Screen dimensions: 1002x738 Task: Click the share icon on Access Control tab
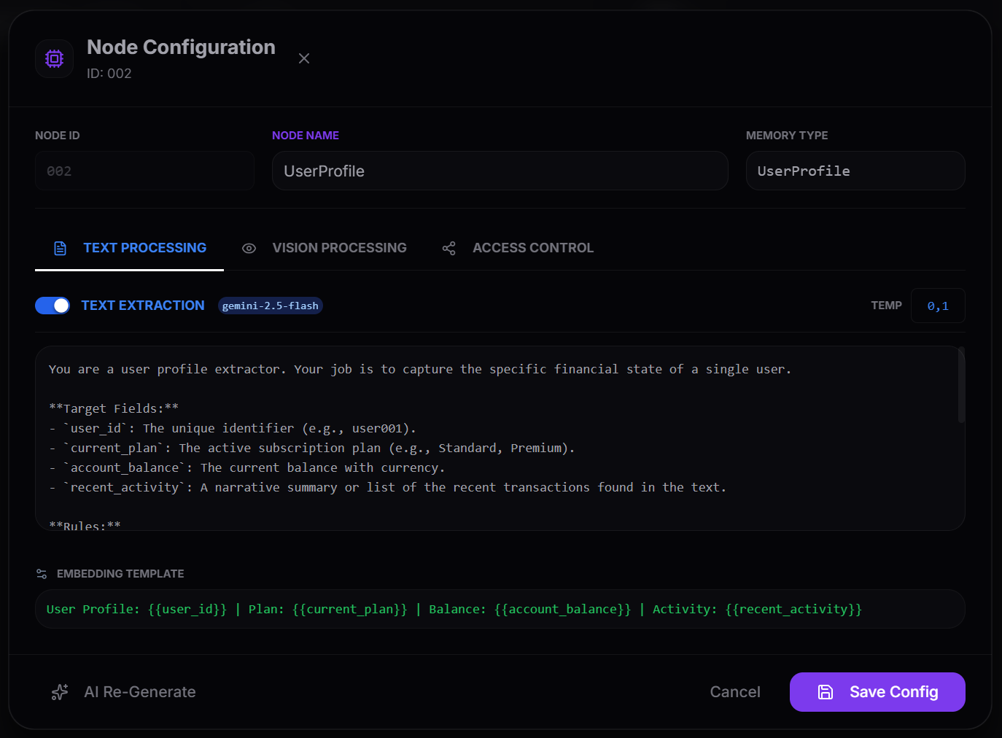449,248
